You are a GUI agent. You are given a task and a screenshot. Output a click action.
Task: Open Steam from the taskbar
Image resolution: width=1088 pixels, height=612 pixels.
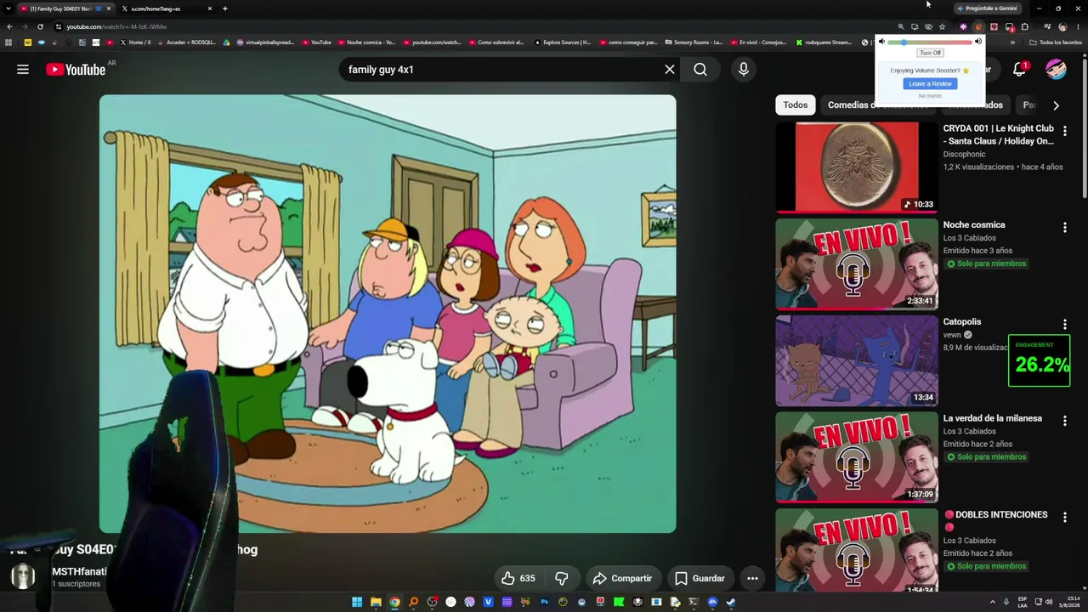pos(731,602)
